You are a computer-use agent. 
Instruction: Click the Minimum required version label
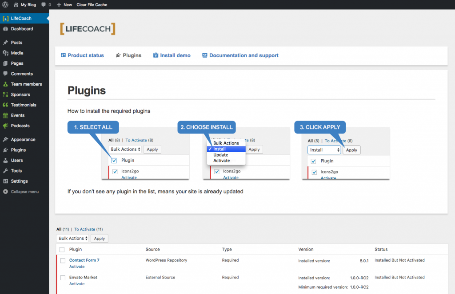point(323,287)
